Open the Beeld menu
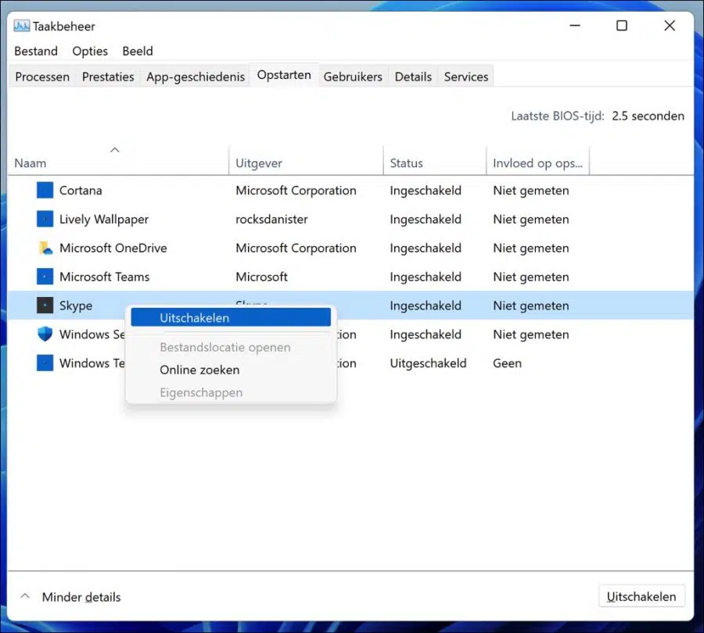 pyautogui.click(x=138, y=51)
